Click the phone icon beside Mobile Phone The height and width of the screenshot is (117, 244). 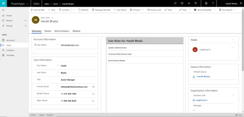93,94
